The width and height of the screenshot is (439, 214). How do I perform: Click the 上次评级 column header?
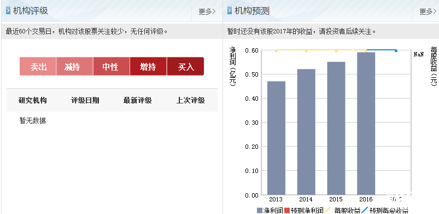pyautogui.click(x=190, y=100)
